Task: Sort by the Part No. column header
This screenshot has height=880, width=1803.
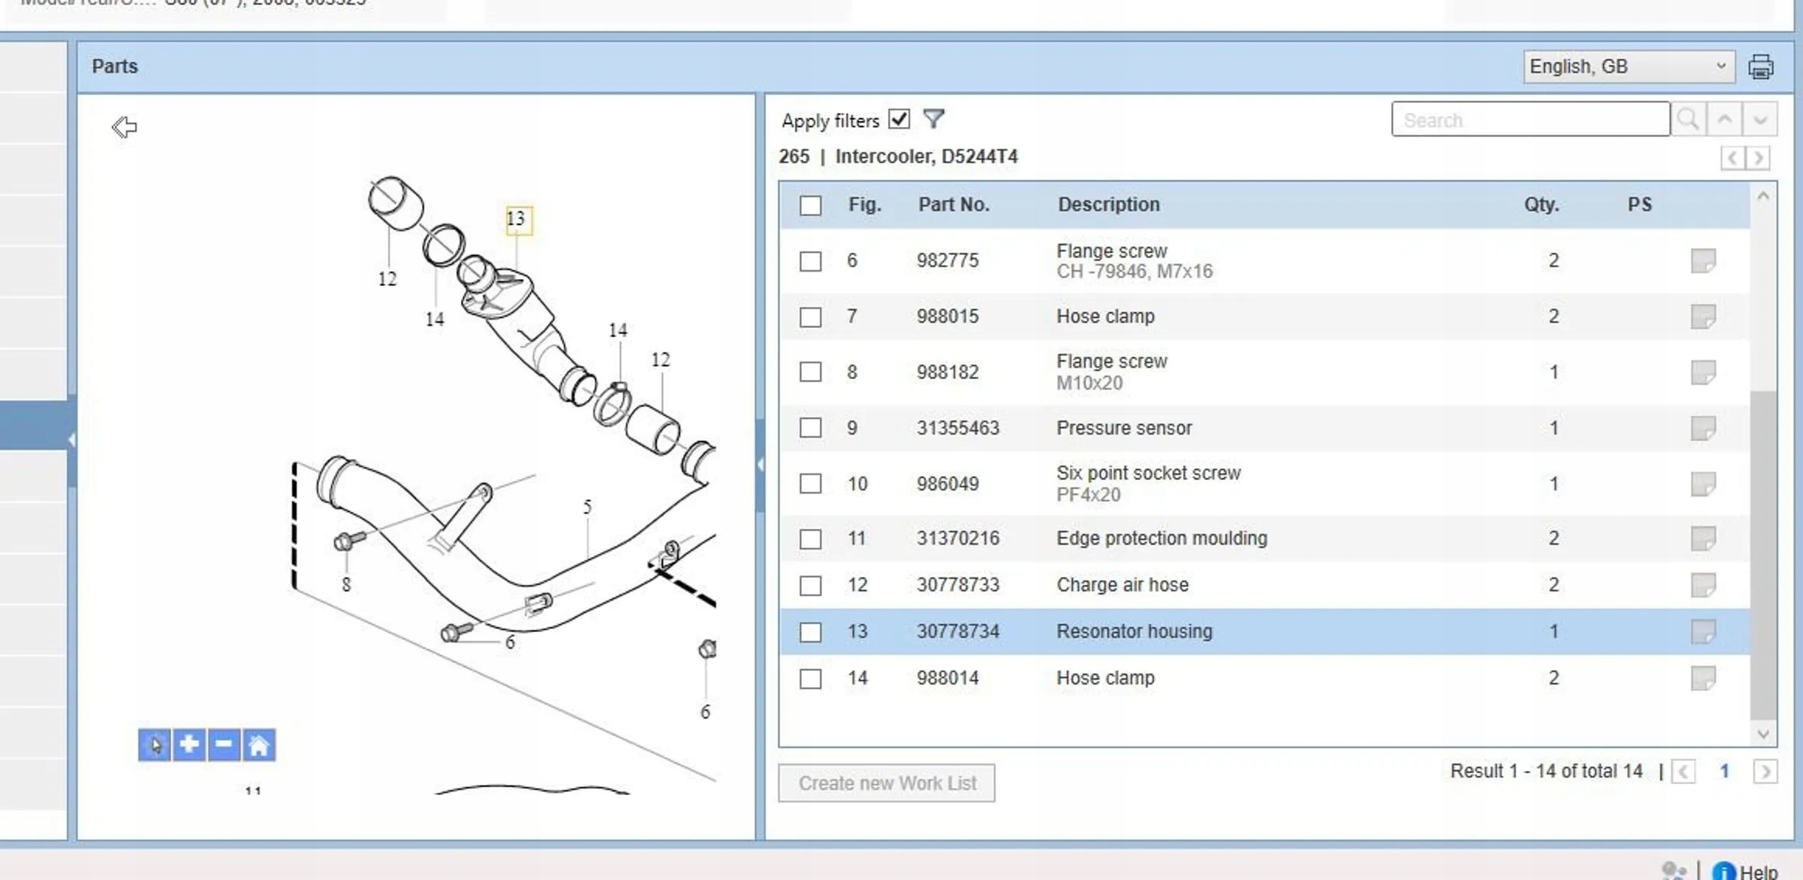Action: (x=953, y=205)
